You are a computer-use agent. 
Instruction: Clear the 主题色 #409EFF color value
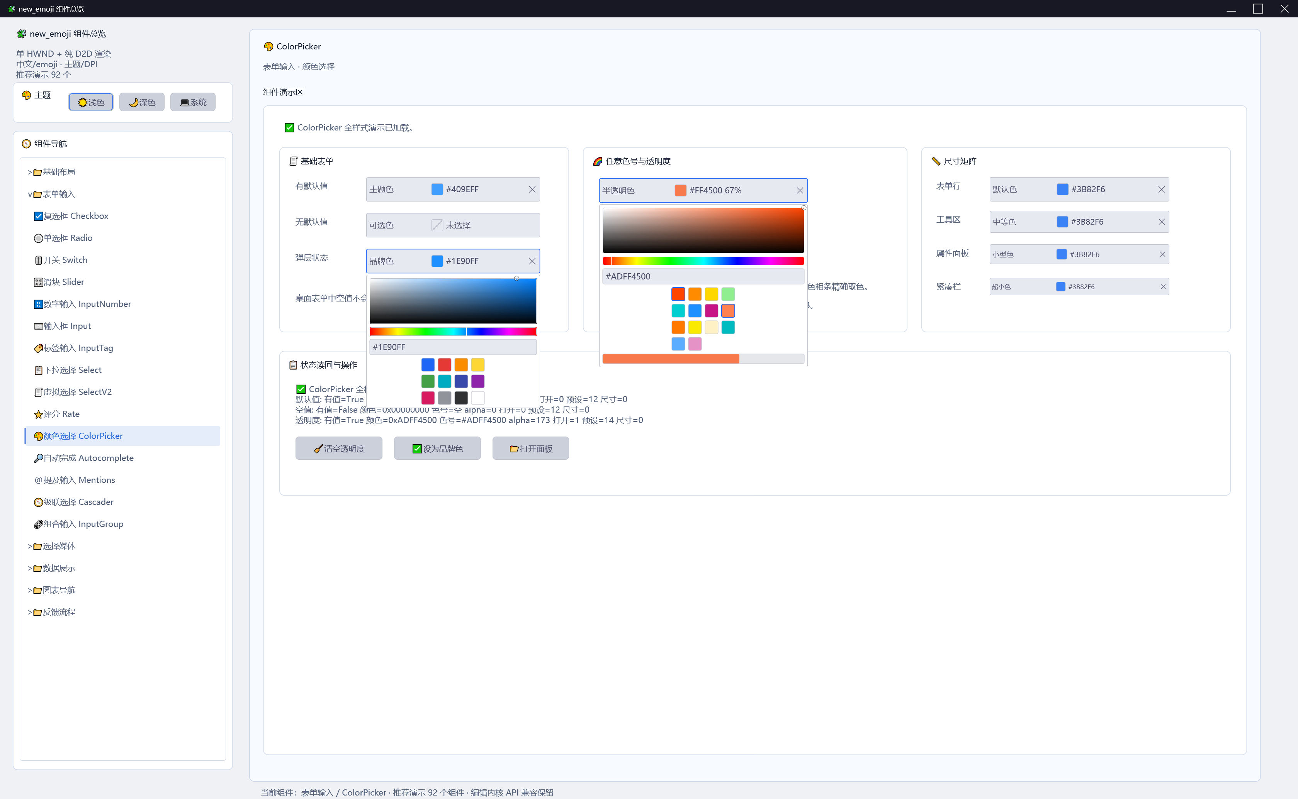tap(532, 189)
